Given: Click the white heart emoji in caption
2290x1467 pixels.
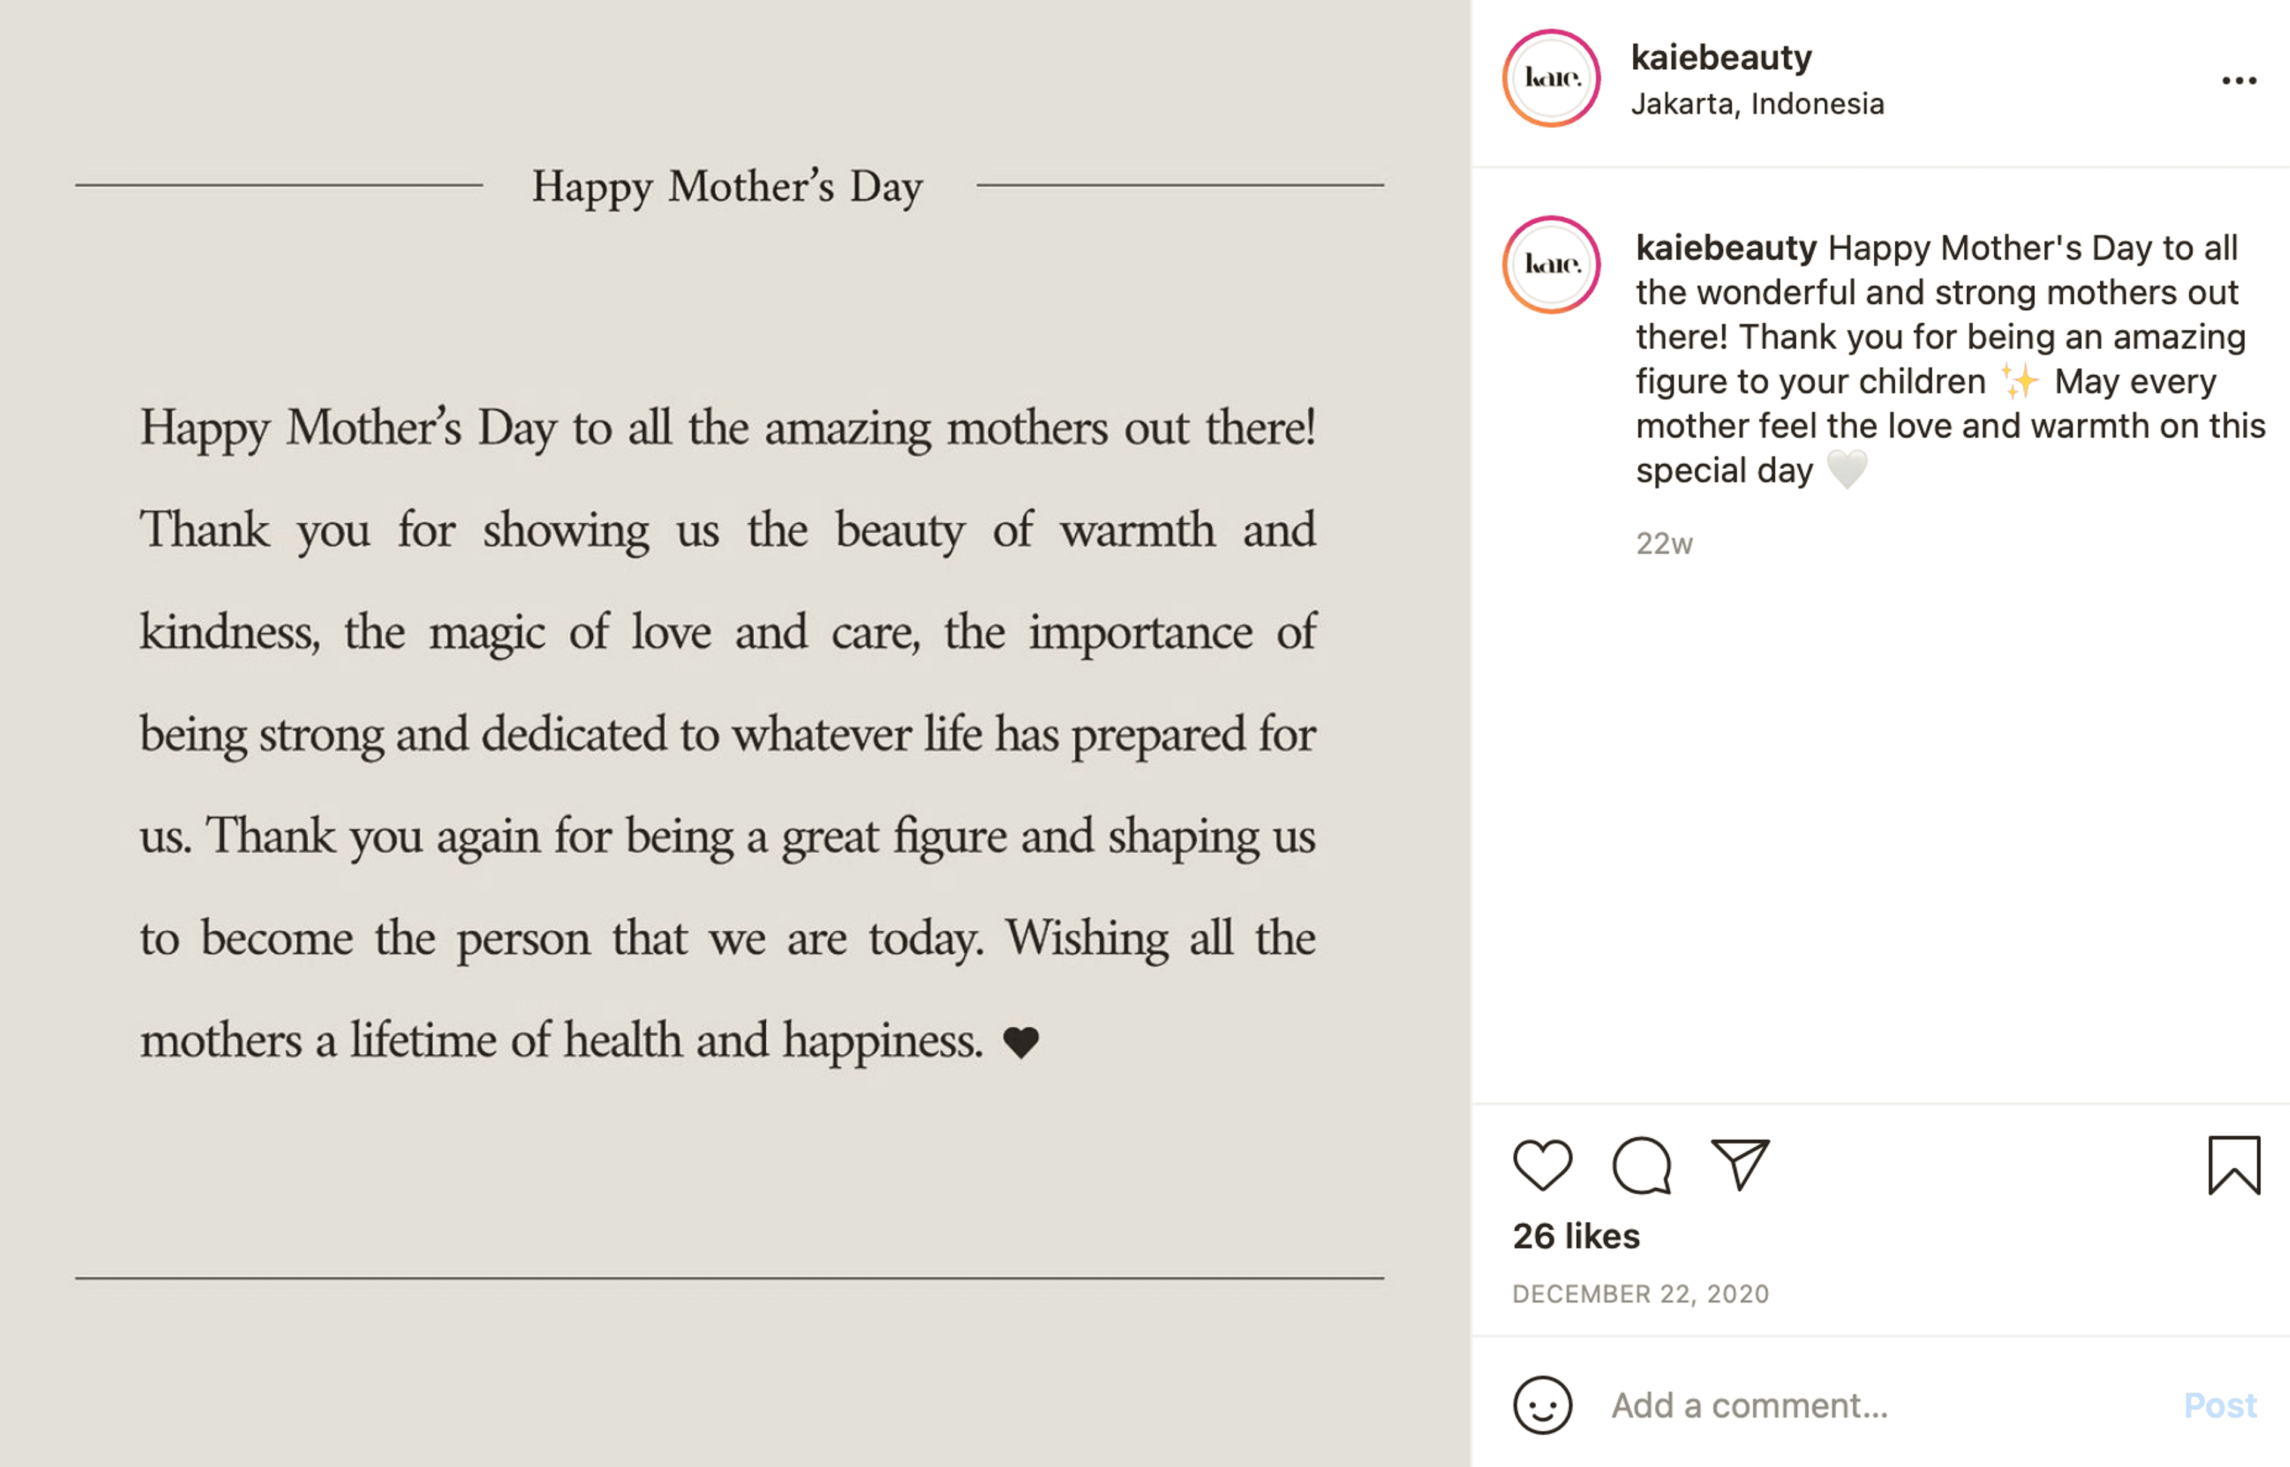Looking at the screenshot, I should coord(1848,470).
